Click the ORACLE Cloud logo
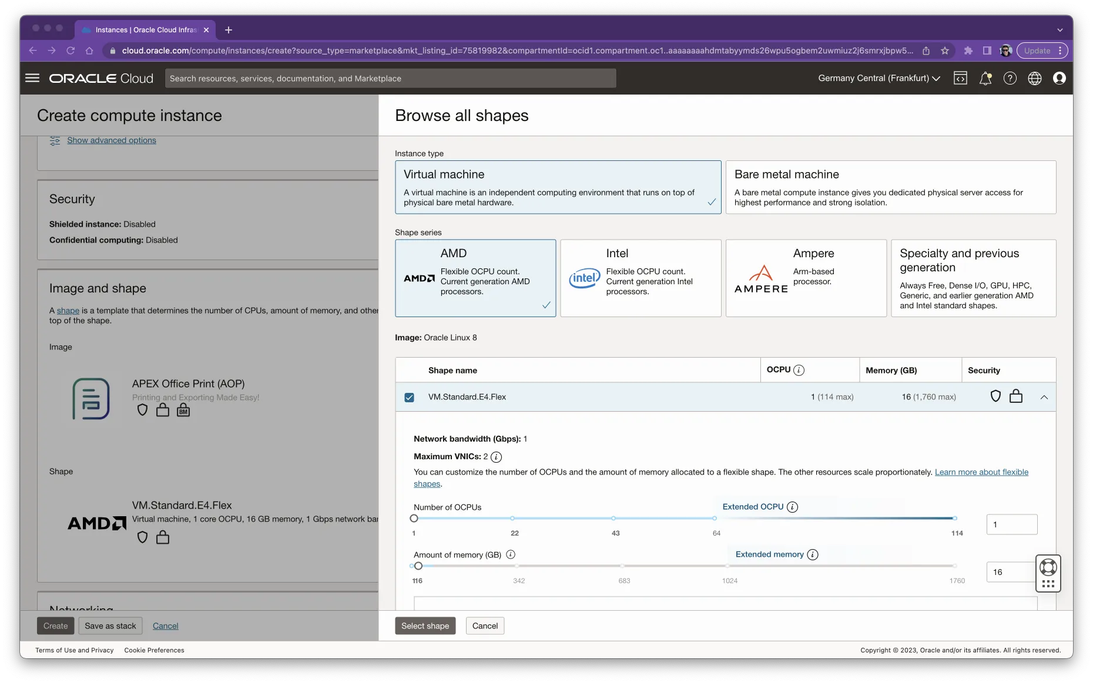Viewport: 1093px width, 683px height. coord(101,78)
